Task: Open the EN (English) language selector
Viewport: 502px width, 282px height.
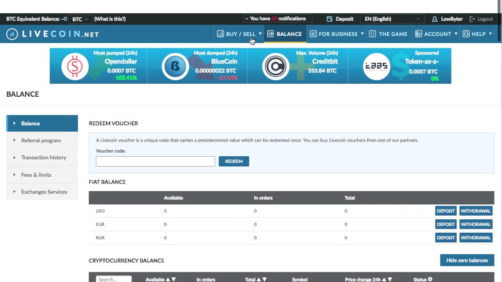Action: [x=392, y=19]
